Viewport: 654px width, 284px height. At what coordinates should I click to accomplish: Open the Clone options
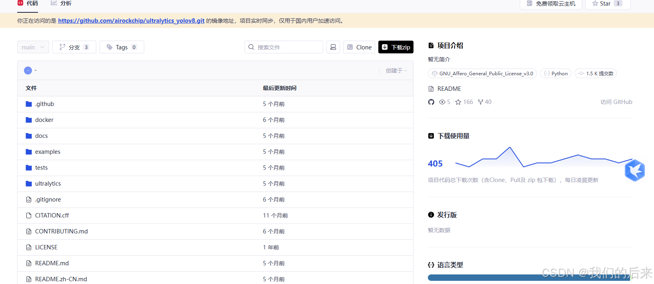coord(359,47)
